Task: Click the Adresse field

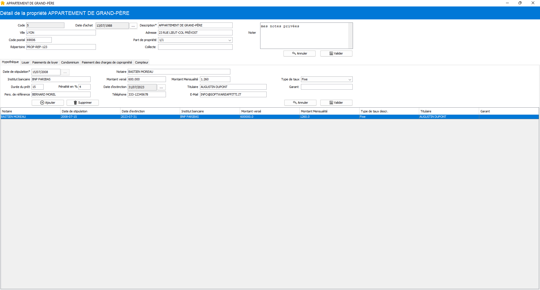Action: (x=195, y=33)
